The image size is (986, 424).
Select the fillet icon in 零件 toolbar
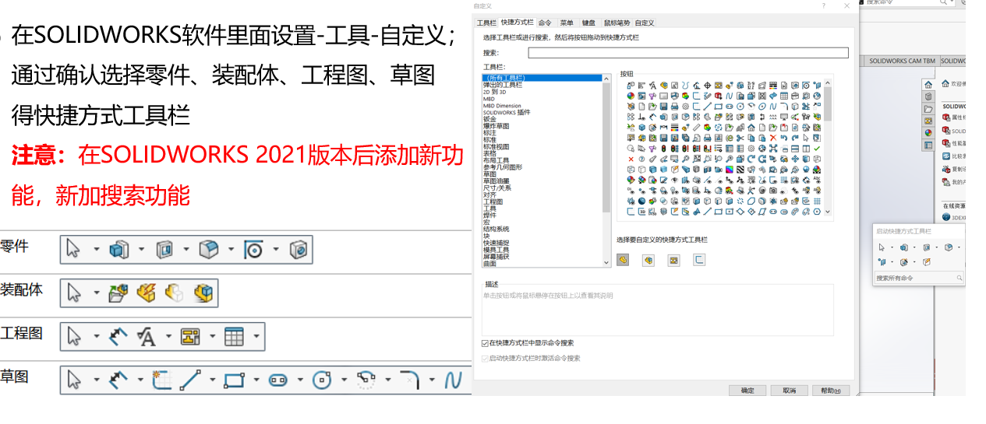[x=208, y=249]
